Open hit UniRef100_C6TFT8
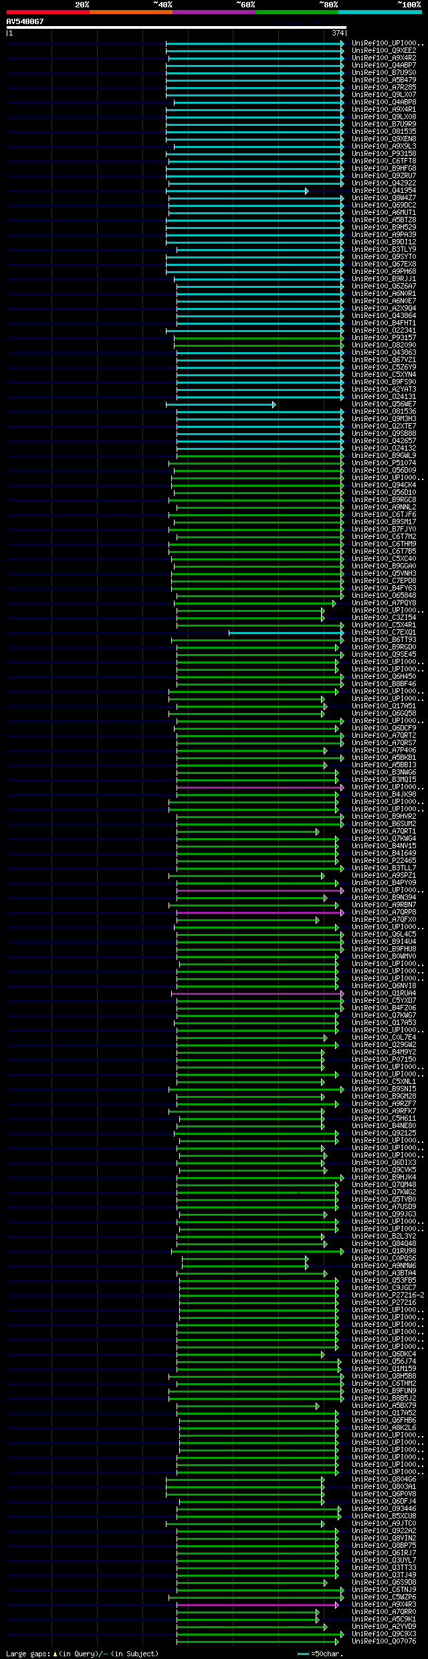This screenshot has width=428, height=1659. point(384,161)
